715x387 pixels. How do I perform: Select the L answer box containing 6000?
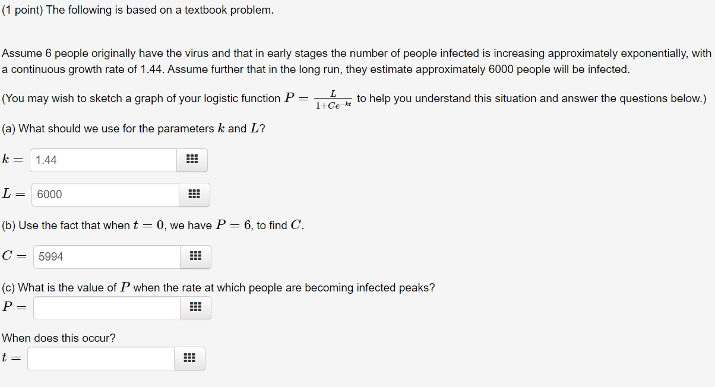pos(105,194)
